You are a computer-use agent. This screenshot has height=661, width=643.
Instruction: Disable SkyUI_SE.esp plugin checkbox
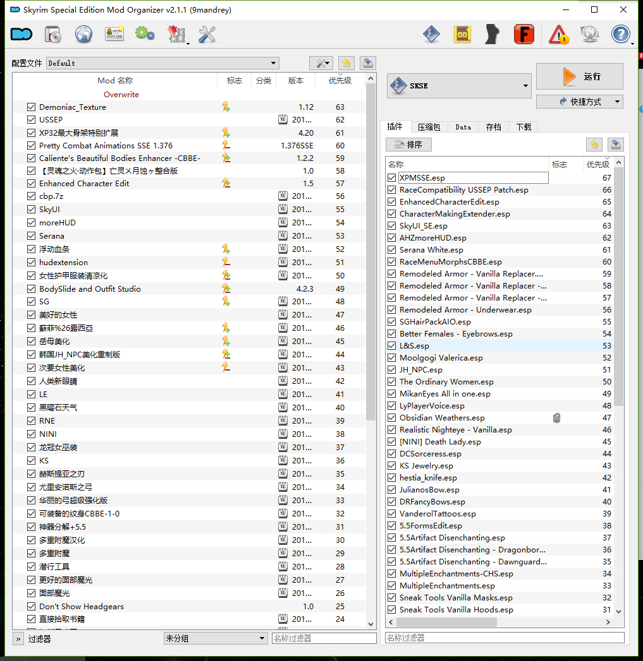click(x=392, y=226)
